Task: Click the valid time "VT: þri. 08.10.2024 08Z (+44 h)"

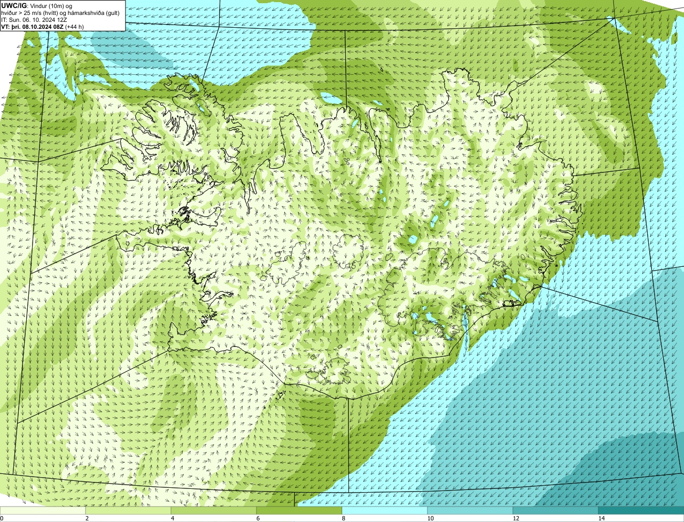Action: pyautogui.click(x=43, y=26)
